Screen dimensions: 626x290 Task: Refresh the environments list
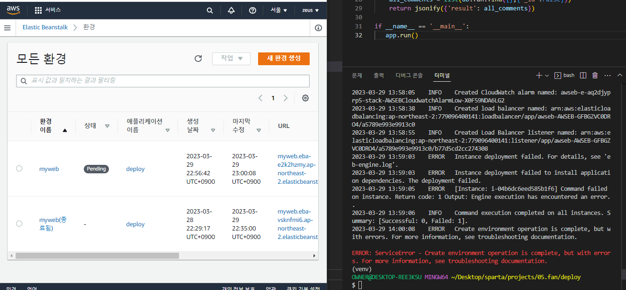[198, 59]
